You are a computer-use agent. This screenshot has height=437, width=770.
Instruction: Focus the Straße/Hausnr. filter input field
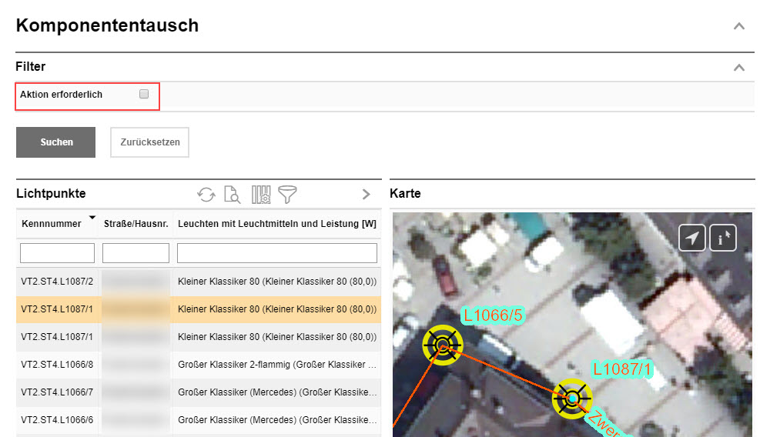tap(136, 253)
